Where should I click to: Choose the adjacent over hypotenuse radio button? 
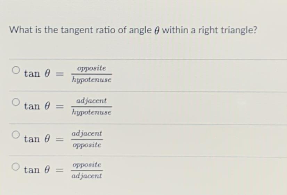16,103
